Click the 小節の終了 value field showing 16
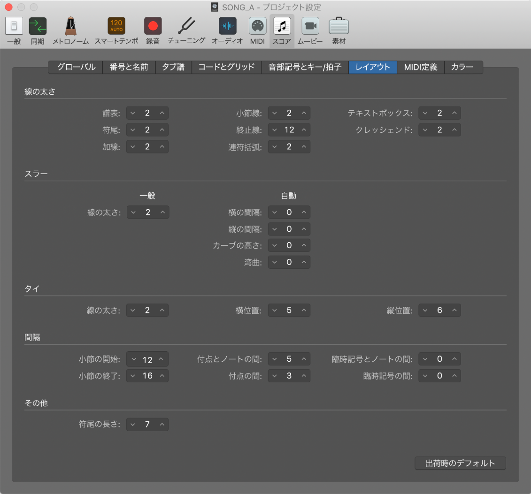 pyautogui.click(x=147, y=376)
